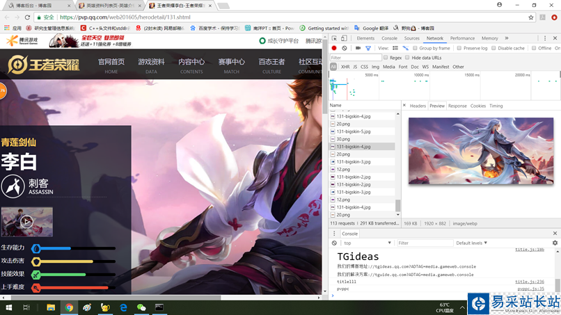Bookmark this page with the star icon
561x315 pixels.
coord(531,17)
